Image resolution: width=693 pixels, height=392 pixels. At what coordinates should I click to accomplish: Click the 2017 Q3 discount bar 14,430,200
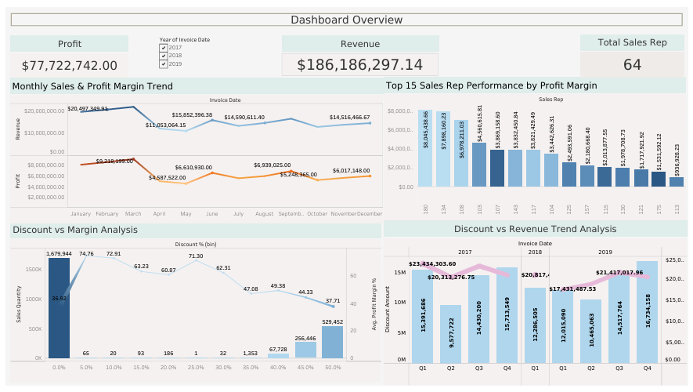(478, 319)
